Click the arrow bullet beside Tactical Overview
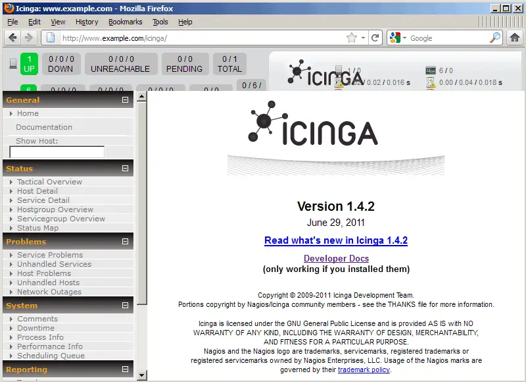The image size is (526, 382). tap(11, 182)
